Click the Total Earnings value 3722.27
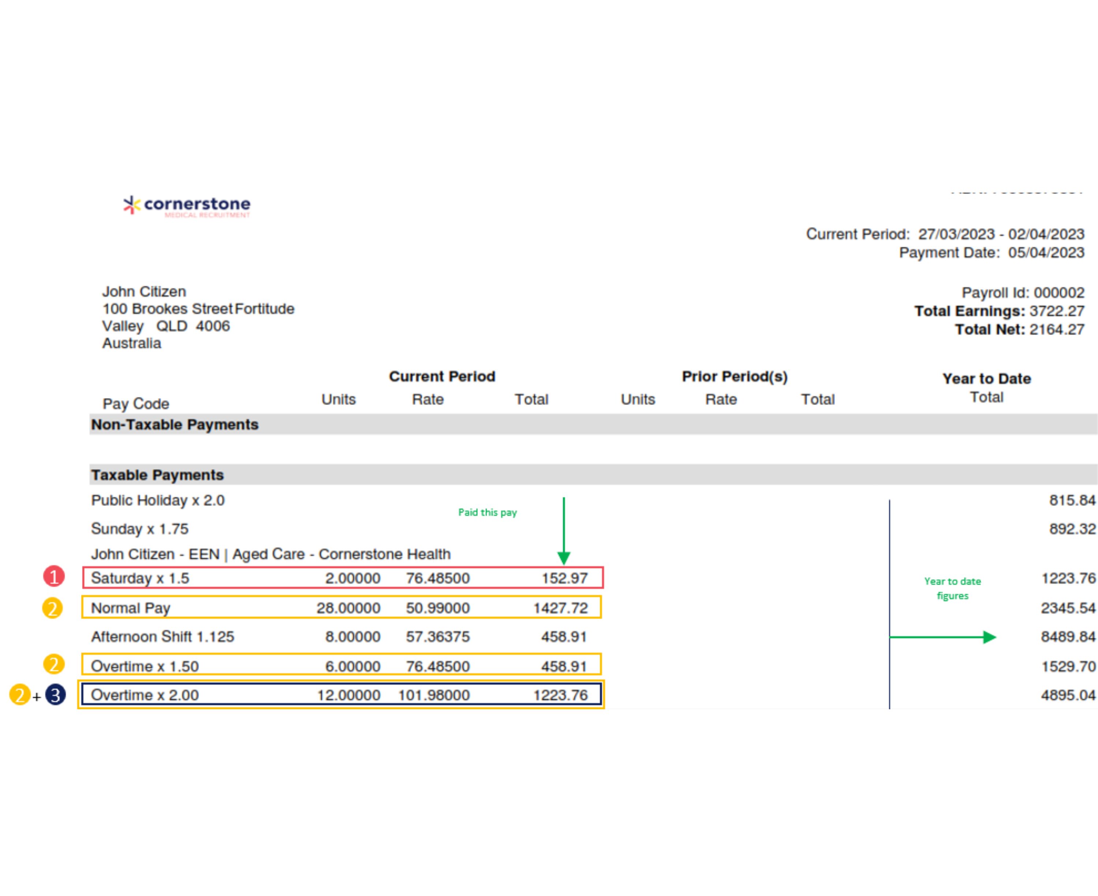The height and width of the screenshot is (896, 1098). (1056, 311)
